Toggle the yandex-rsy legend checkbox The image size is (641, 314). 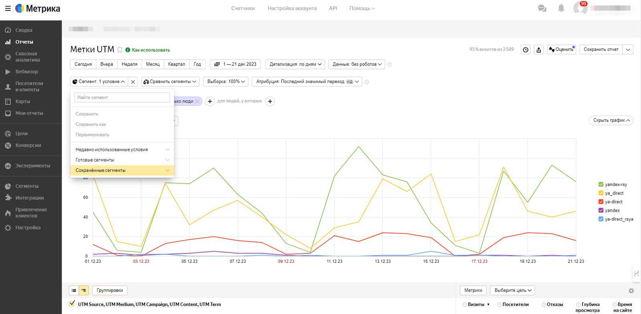coord(601,184)
